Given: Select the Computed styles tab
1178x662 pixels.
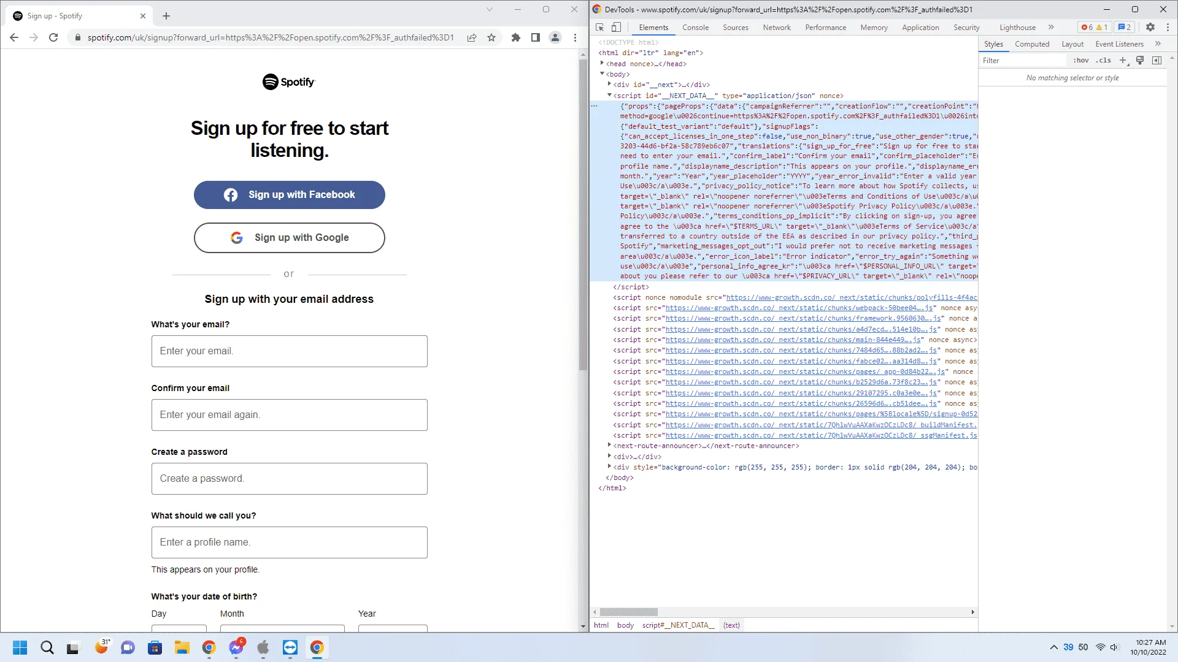Looking at the screenshot, I should [x=1032, y=44].
